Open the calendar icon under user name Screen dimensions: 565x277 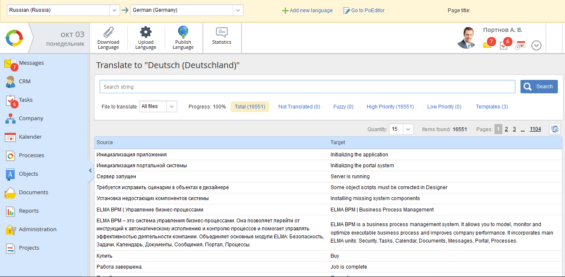pyautogui.click(x=520, y=45)
